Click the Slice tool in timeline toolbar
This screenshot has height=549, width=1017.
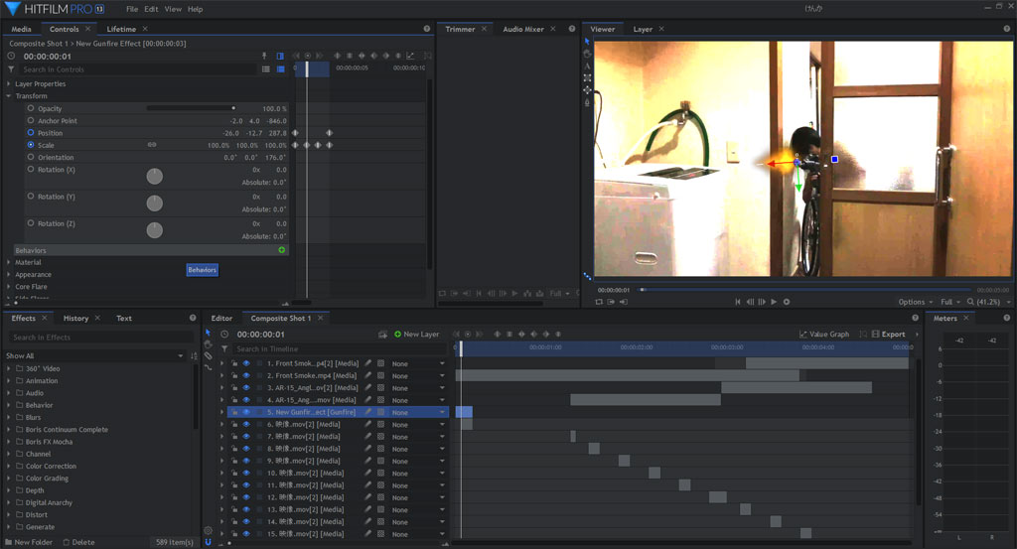pos(208,356)
